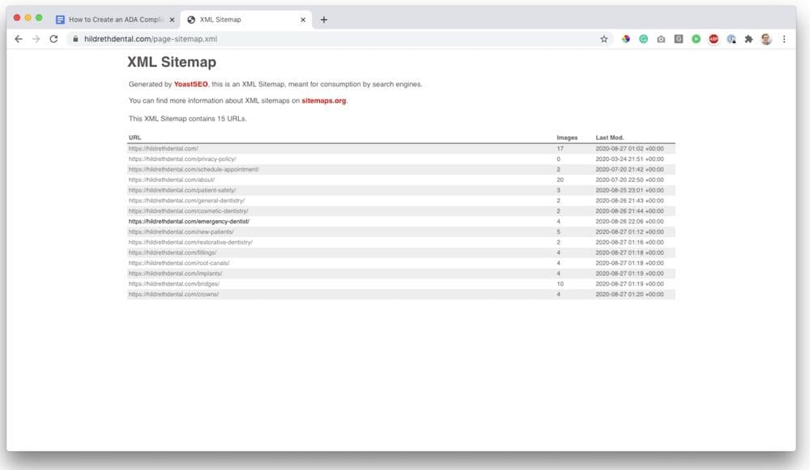
Task: Bookmark this page with the star icon
Action: 603,39
